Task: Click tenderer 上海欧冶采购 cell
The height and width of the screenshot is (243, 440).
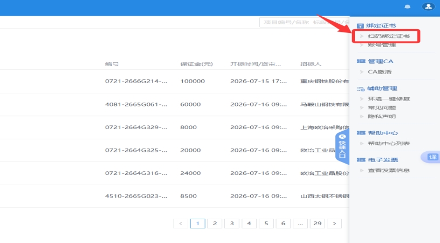Action: [325, 127]
